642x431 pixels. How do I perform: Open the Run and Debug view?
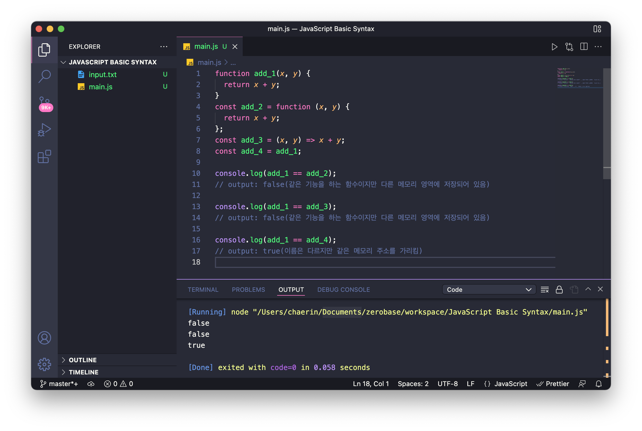44,130
